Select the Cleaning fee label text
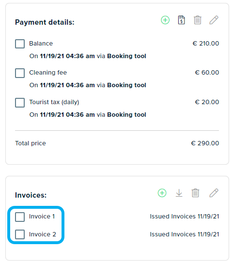Viewport: 233px width, 264px height. point(48,73)
